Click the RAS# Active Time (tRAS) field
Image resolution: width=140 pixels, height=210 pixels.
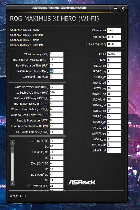click(x=56, y=71)
